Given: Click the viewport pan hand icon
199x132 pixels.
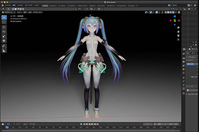Looking at the screenshot, I should coord(178,32).
